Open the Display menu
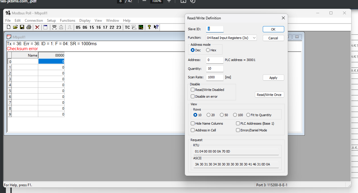 (x=85, y=21)
